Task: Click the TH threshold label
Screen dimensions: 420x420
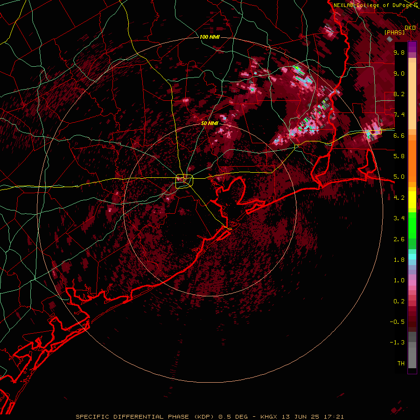Action: coord(401,364)
